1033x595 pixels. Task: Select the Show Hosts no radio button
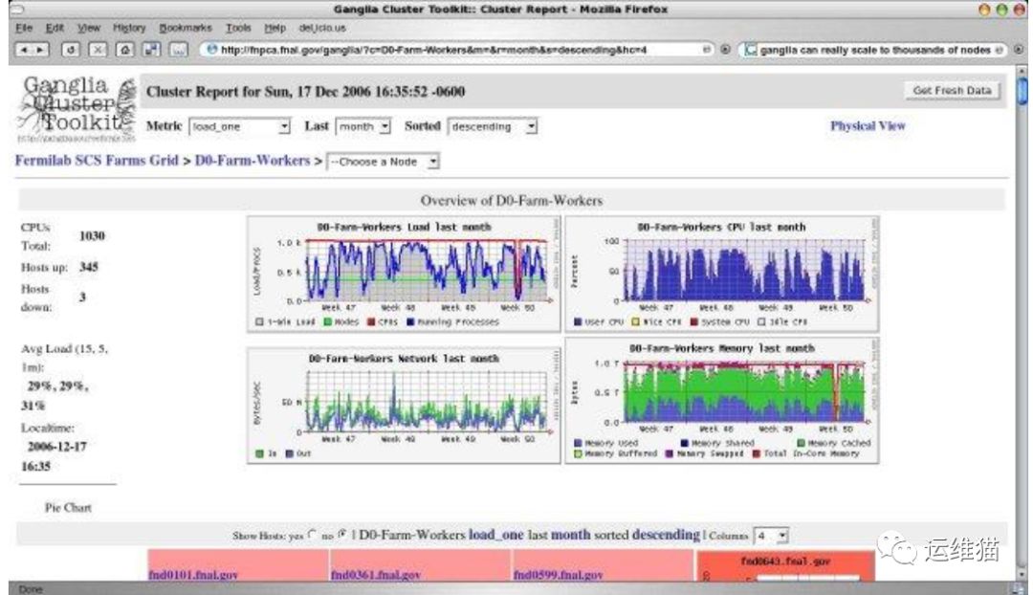[342, 536]
